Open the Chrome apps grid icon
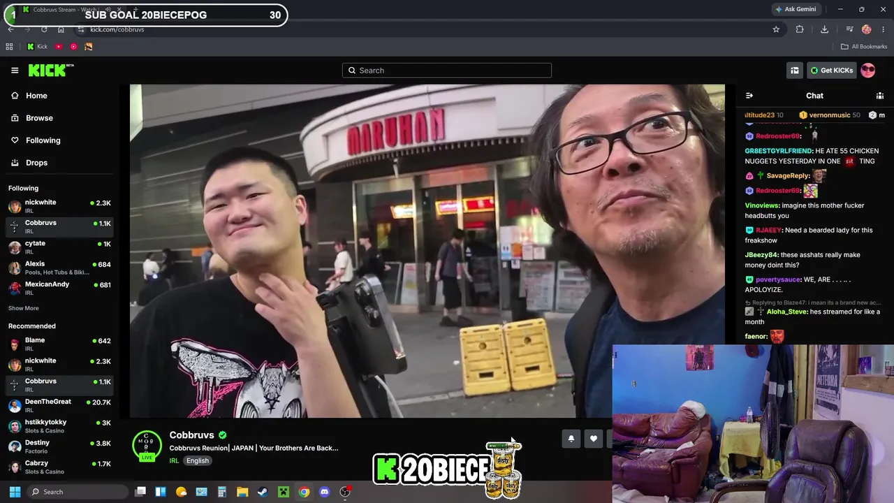 [9, 47]
